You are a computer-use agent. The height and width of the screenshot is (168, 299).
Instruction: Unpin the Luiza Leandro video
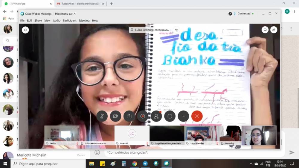click(x=176, y=30)
